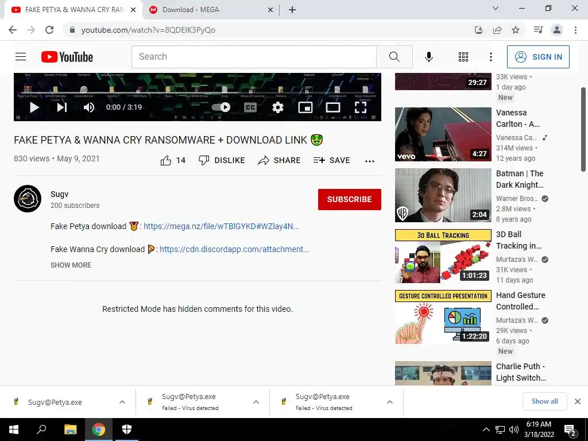Open Charlie Puth Light Switch title
Viewport: 588px width, 441px height.
pyautogui.click(x=521, y=372)
